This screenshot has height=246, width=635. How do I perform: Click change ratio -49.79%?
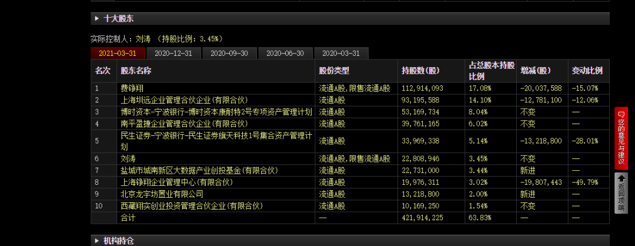(585, 182)
